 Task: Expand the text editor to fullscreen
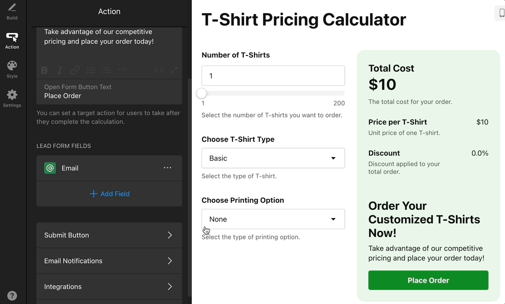click(174, 70)
